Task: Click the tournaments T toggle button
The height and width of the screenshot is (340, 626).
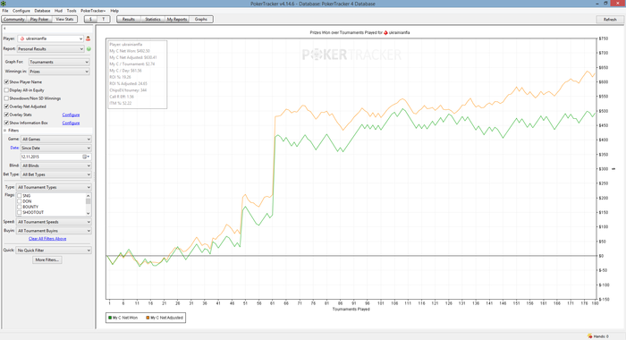Action: pos(104,19)
